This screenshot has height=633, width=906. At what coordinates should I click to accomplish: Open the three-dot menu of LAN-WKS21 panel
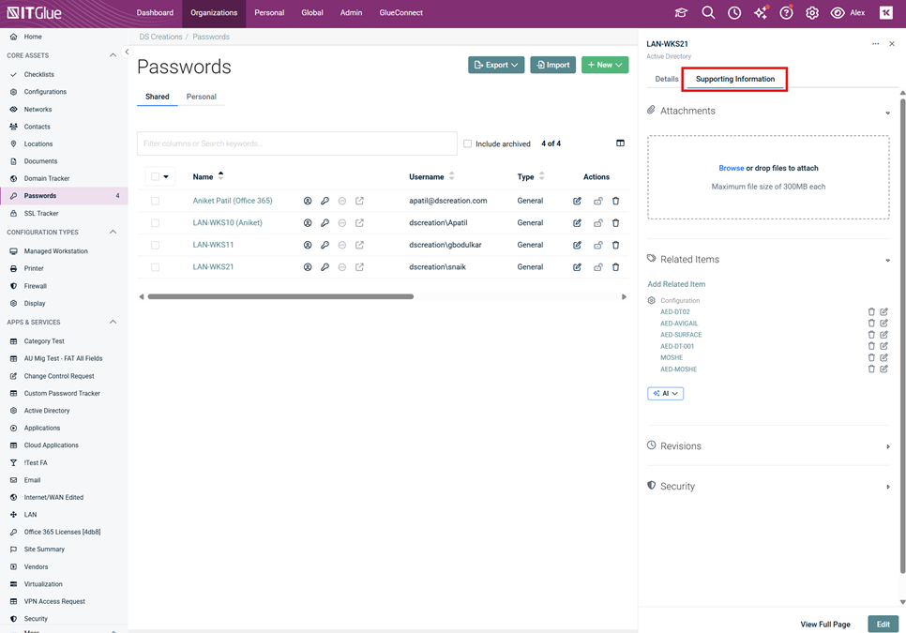click(x=875, y=44)
